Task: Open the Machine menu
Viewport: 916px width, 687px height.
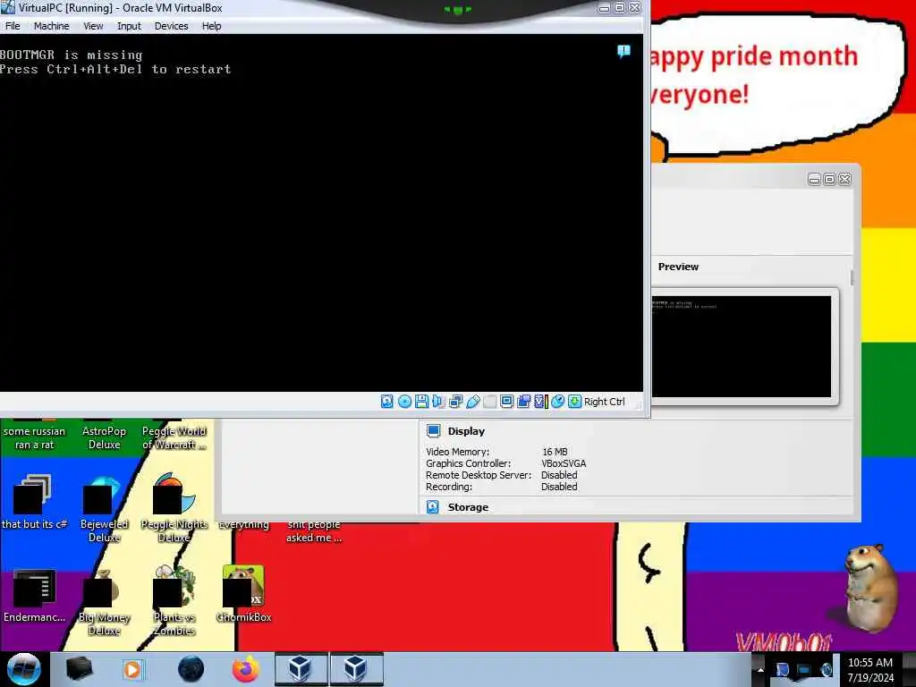Action: [51, 26]
